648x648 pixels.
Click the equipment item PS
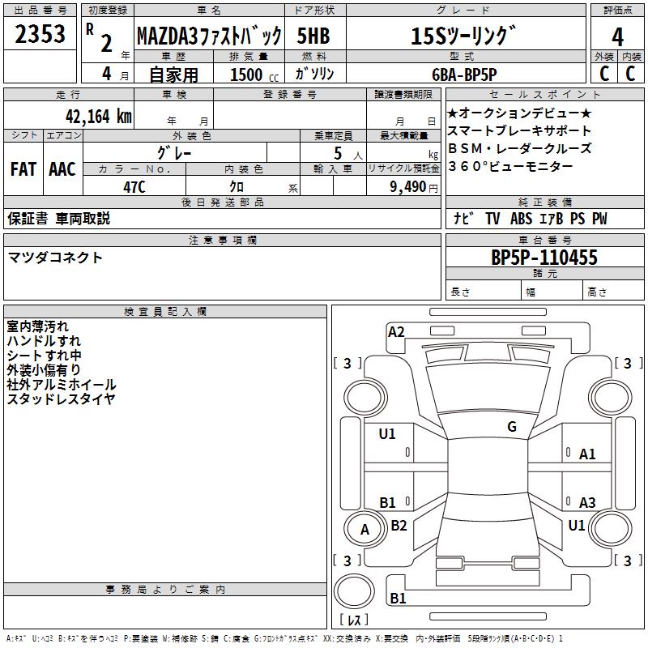coord(578,218)
